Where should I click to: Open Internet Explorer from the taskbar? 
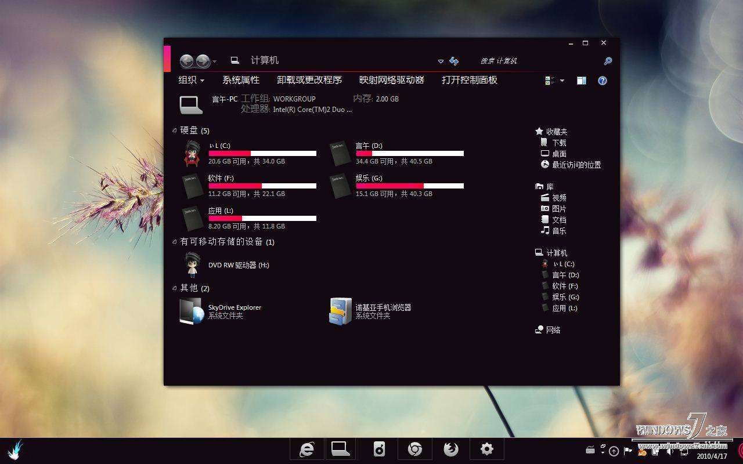307,449
